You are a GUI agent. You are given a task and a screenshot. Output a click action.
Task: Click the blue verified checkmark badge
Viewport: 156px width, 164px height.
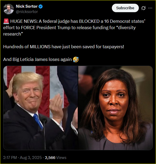pos(40,6)
